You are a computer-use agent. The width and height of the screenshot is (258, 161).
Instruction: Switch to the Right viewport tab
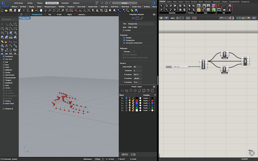point(69,14)
